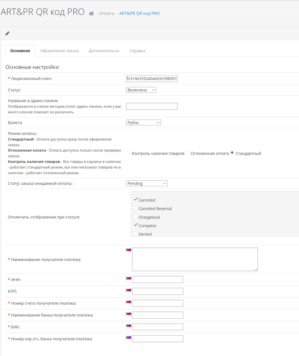Open the Статус dropdown showing Включено

pyautogui.click(x=141, y=90)
